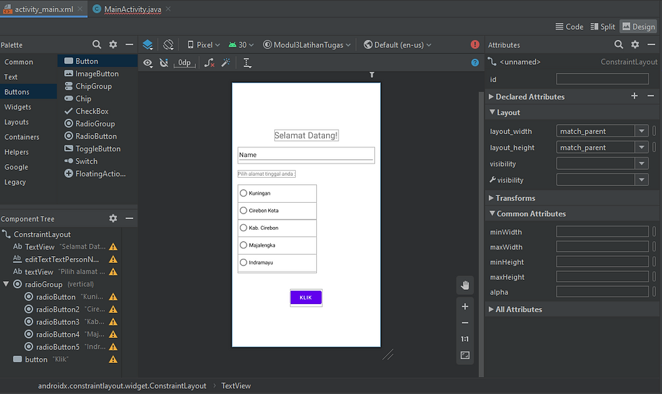This screenshot has width=662, height=394.
Task: Switch to Split view
Action: (x=603, y=26)
